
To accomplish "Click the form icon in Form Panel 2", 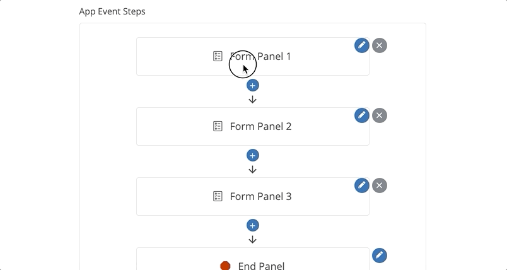I will pos(218,126).
